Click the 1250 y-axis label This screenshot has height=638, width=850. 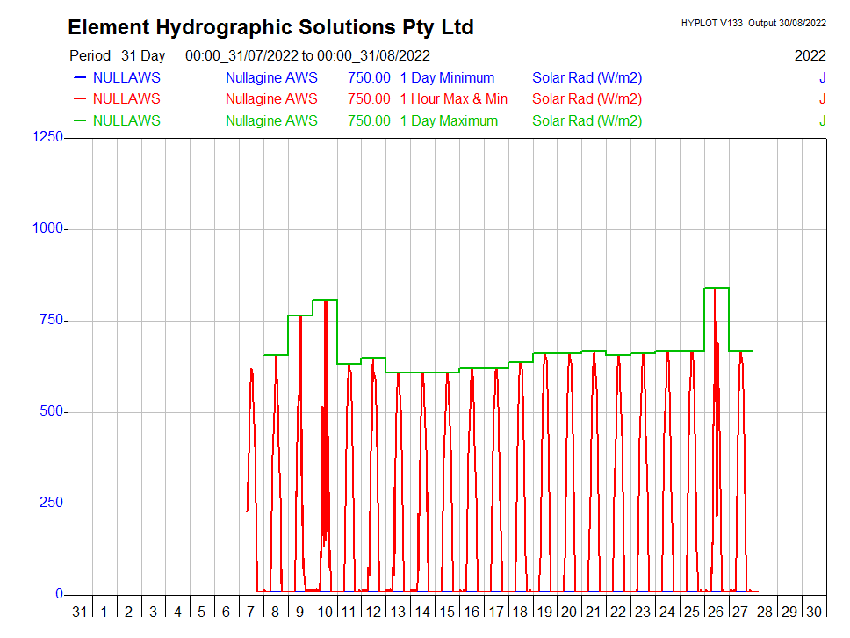click(x=47, y=137)
